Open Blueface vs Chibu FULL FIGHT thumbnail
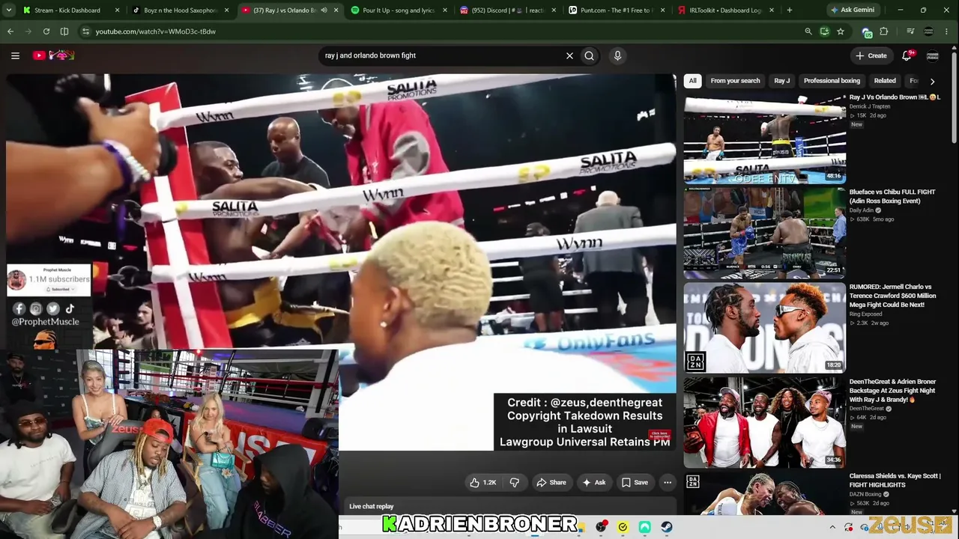 (765, 233)
